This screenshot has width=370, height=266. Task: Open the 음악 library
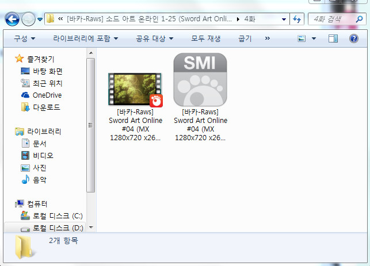pyautogui.click(x=39, y=180)
